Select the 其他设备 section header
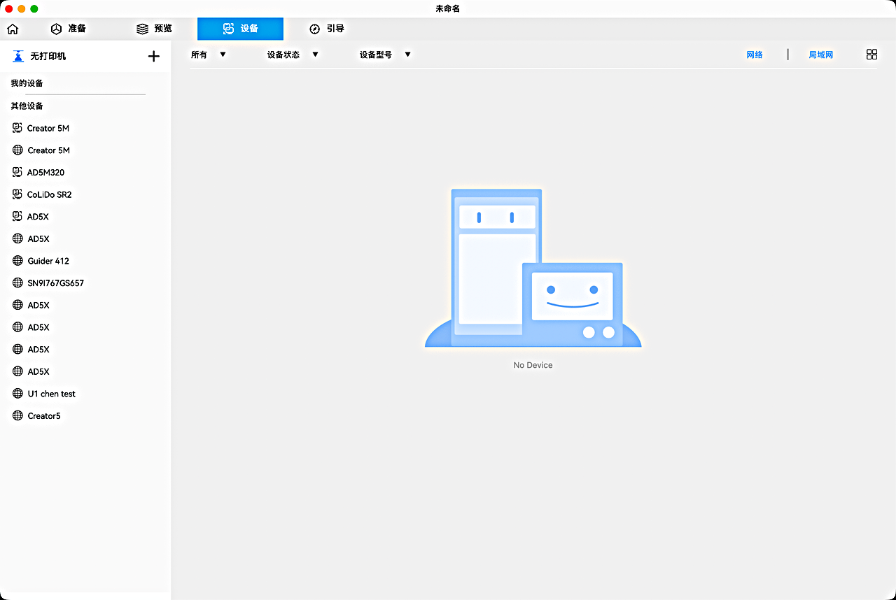The height and width of the screenshot is (600, 896). [27, 106]
